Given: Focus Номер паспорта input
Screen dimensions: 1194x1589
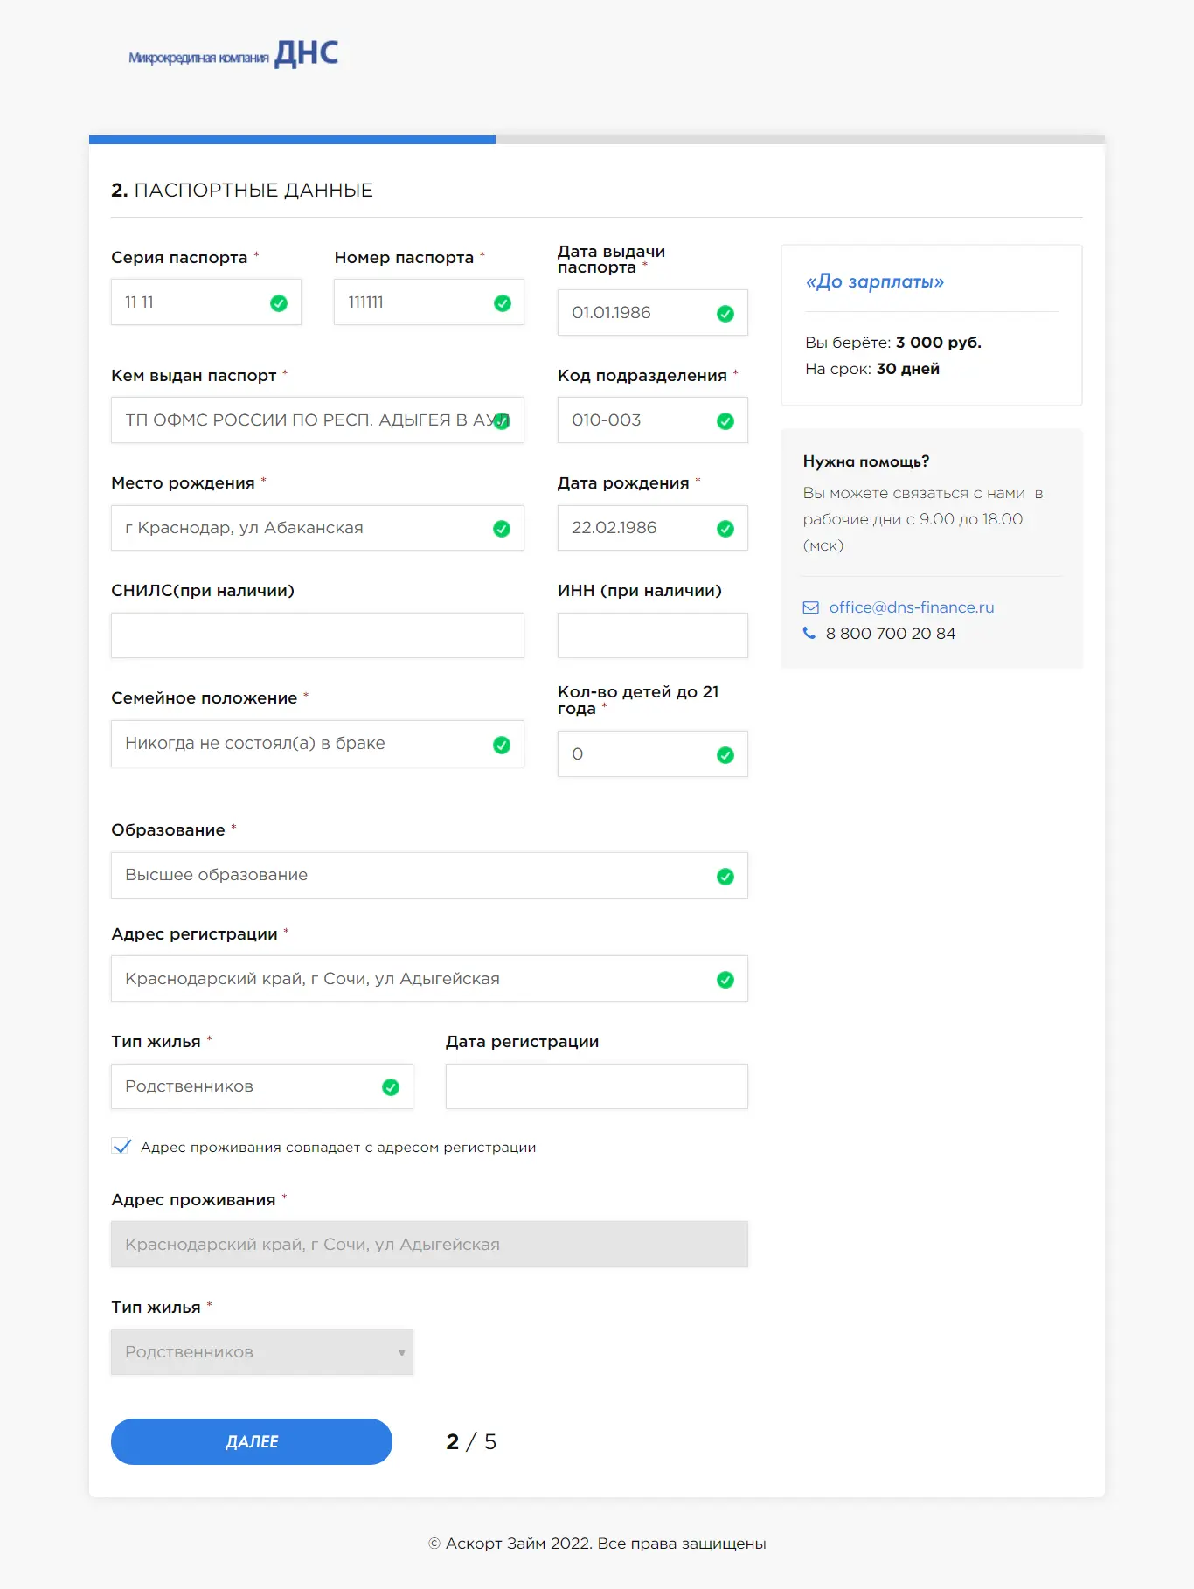Looking at the screenshot, I should click(x=429, y=302).
